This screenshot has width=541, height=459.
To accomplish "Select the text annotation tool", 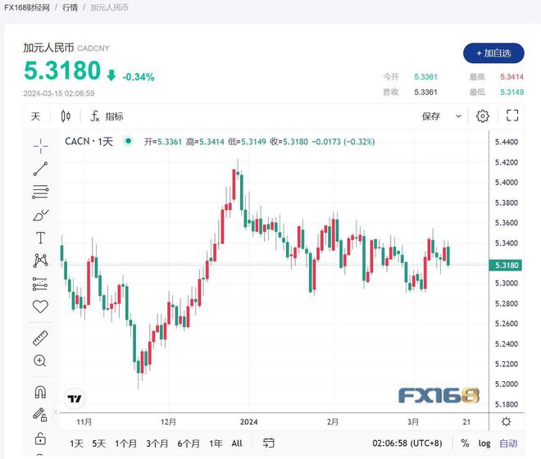I will [40, 238].
